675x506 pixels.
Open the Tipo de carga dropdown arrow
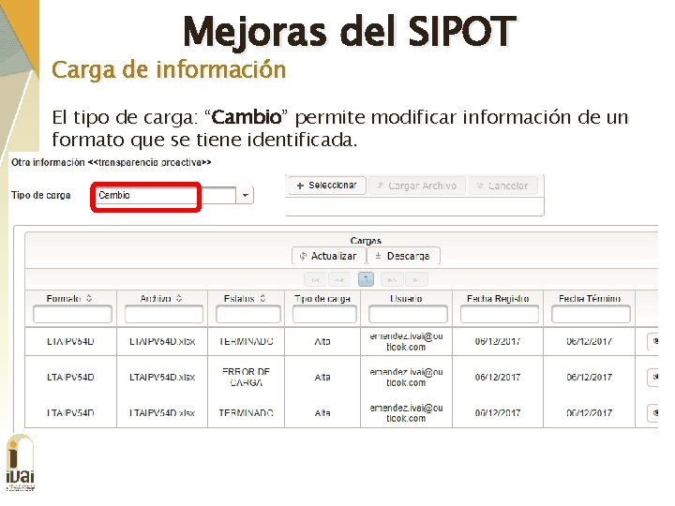pos(245,195)
